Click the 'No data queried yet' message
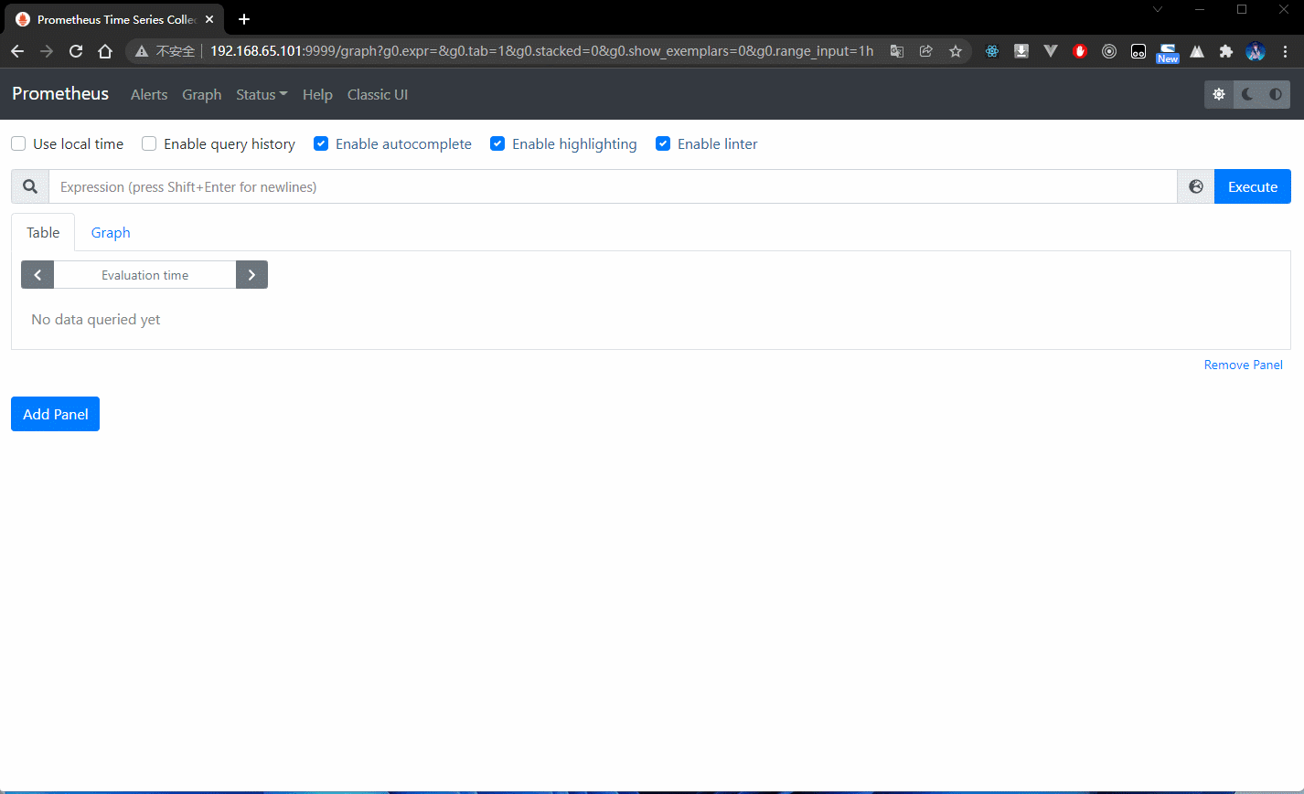Image resolution: width=1304 pixels, height=794 pixels. 96,319
